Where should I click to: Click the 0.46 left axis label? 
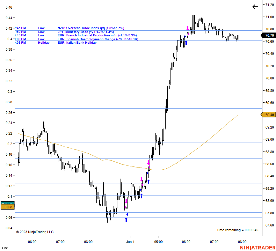point(9,7)
